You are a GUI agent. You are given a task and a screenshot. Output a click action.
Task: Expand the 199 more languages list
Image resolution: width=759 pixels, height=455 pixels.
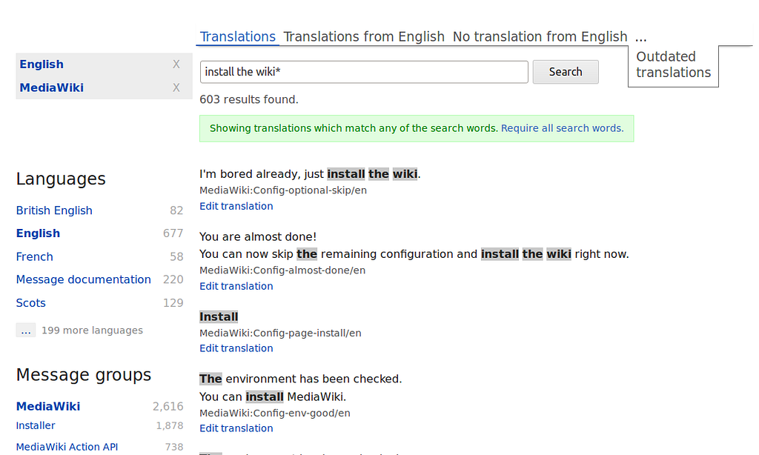click(x=26, y=330)
